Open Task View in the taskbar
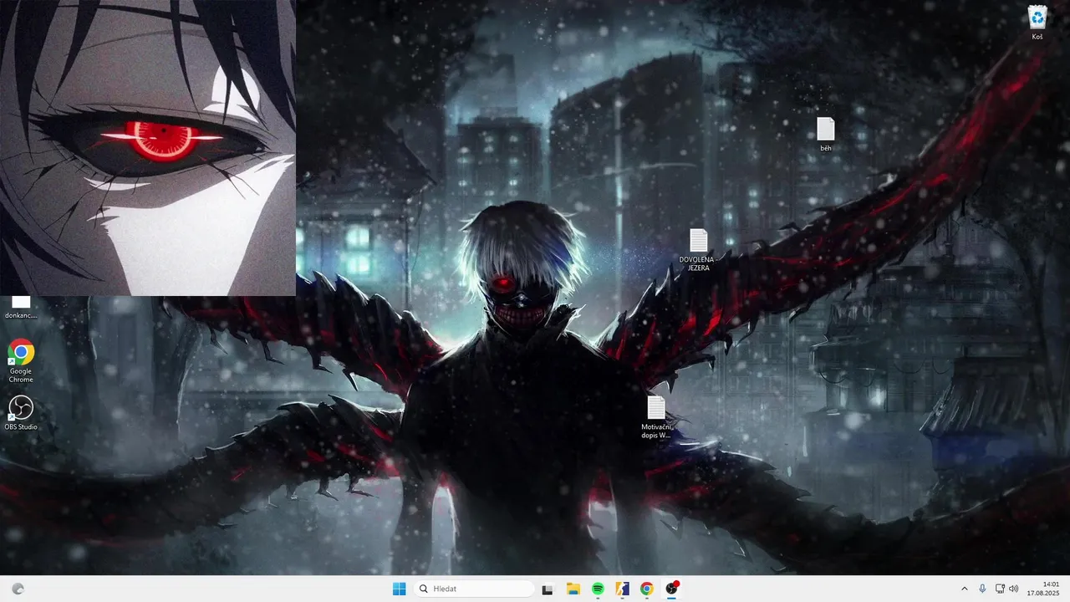This screenshot has width=1070, height=602. click(548, 589)
